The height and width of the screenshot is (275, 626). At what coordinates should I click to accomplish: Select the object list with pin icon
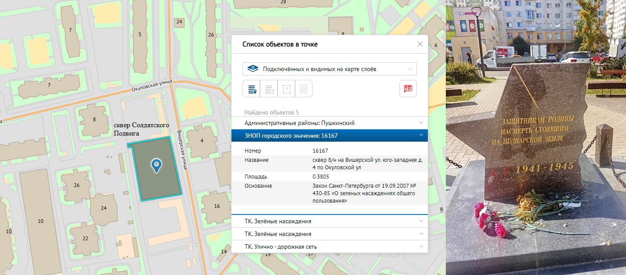[x=252, y=89]
